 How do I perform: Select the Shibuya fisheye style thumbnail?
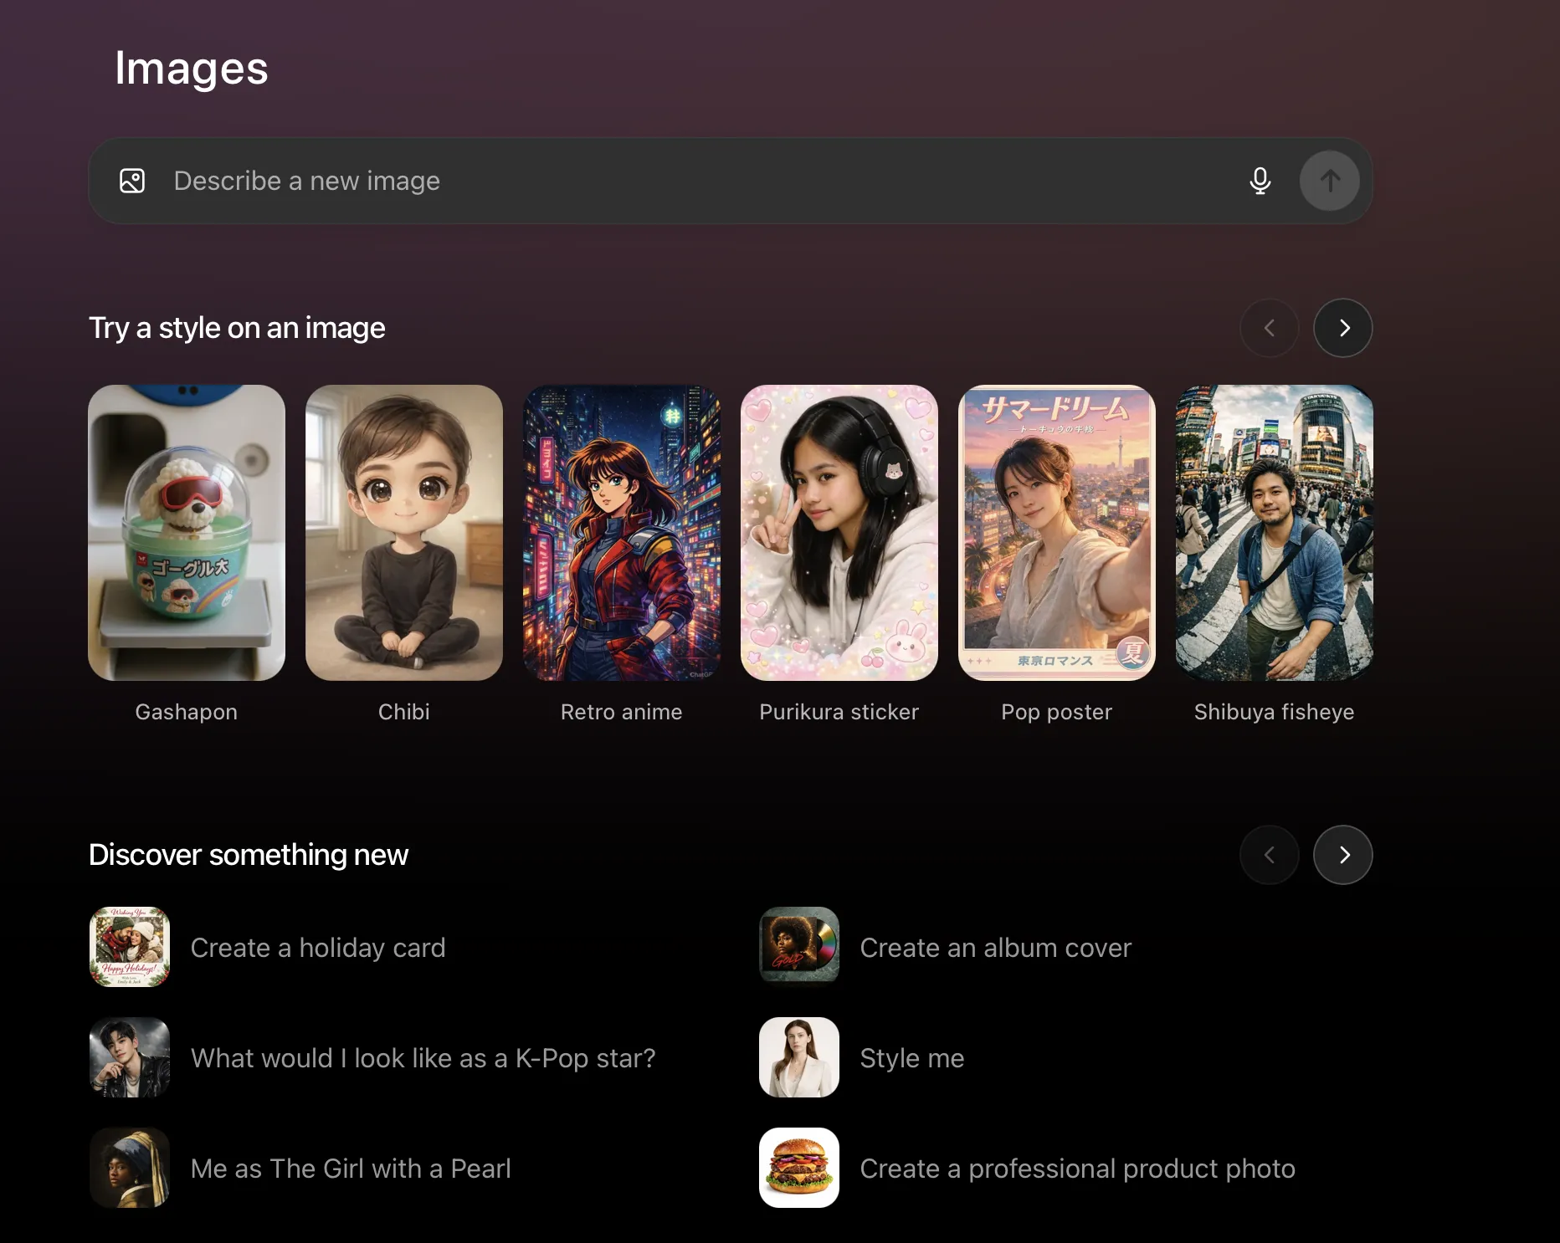click(x=1273, y=532)
